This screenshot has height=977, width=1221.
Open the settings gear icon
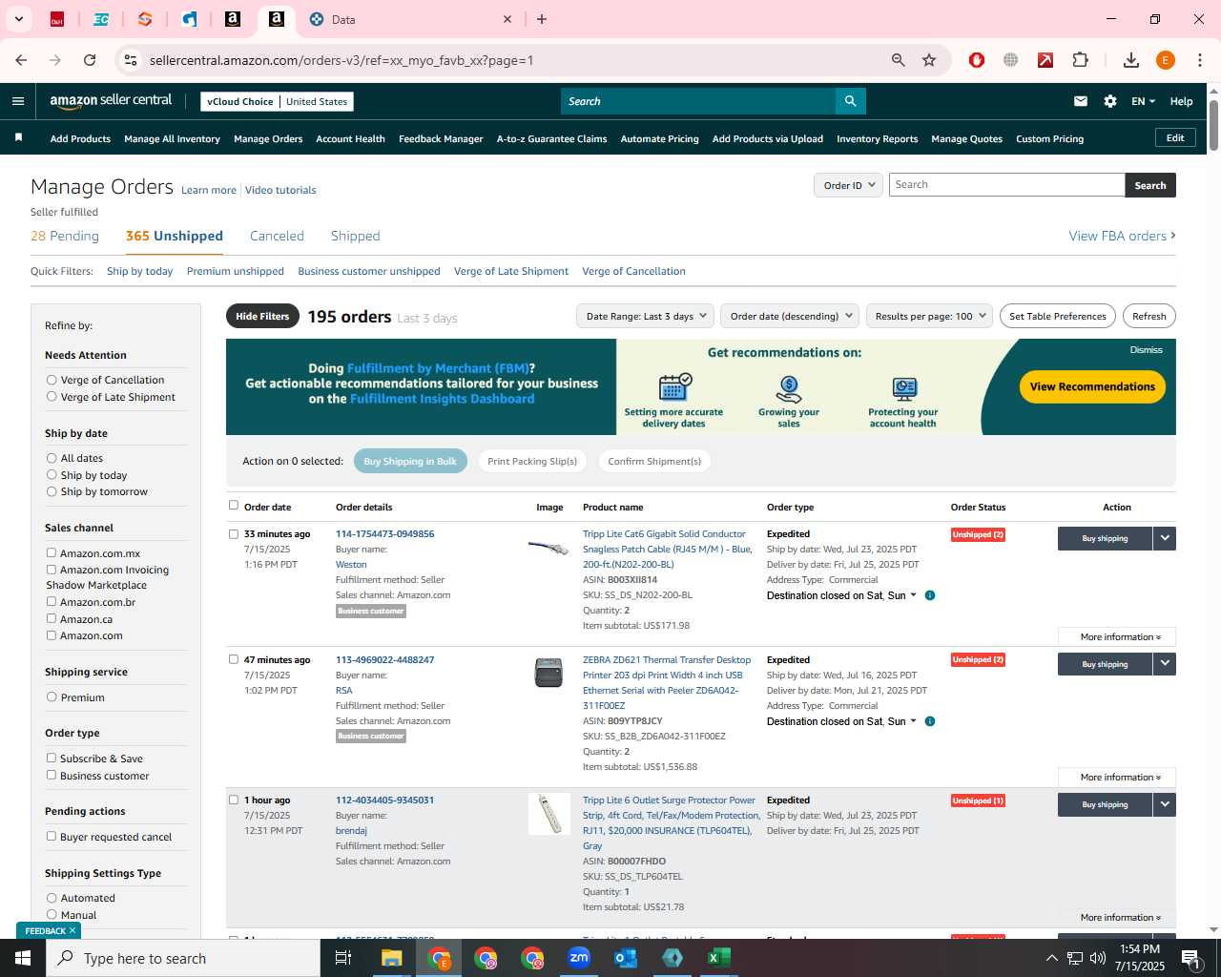(1110, 101)
